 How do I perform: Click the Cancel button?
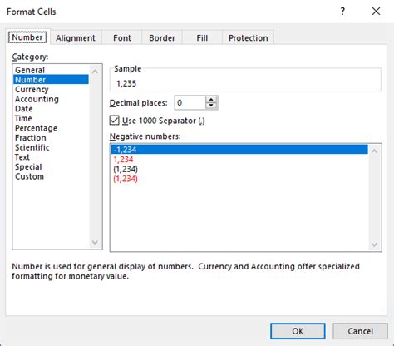pyautogui.click(x=360, y=331)
